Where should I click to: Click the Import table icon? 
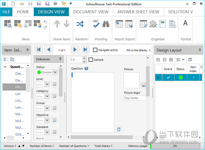[x=119, y=24]
